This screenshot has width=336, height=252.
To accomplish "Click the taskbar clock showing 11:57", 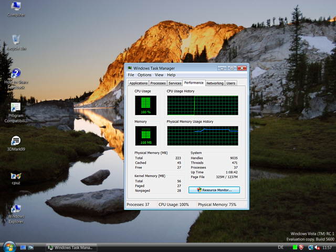I will click(x=327, y=247).
